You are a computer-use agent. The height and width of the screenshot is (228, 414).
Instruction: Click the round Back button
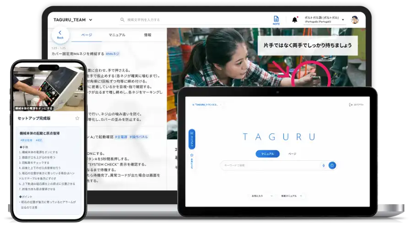(x=60, y=35)
